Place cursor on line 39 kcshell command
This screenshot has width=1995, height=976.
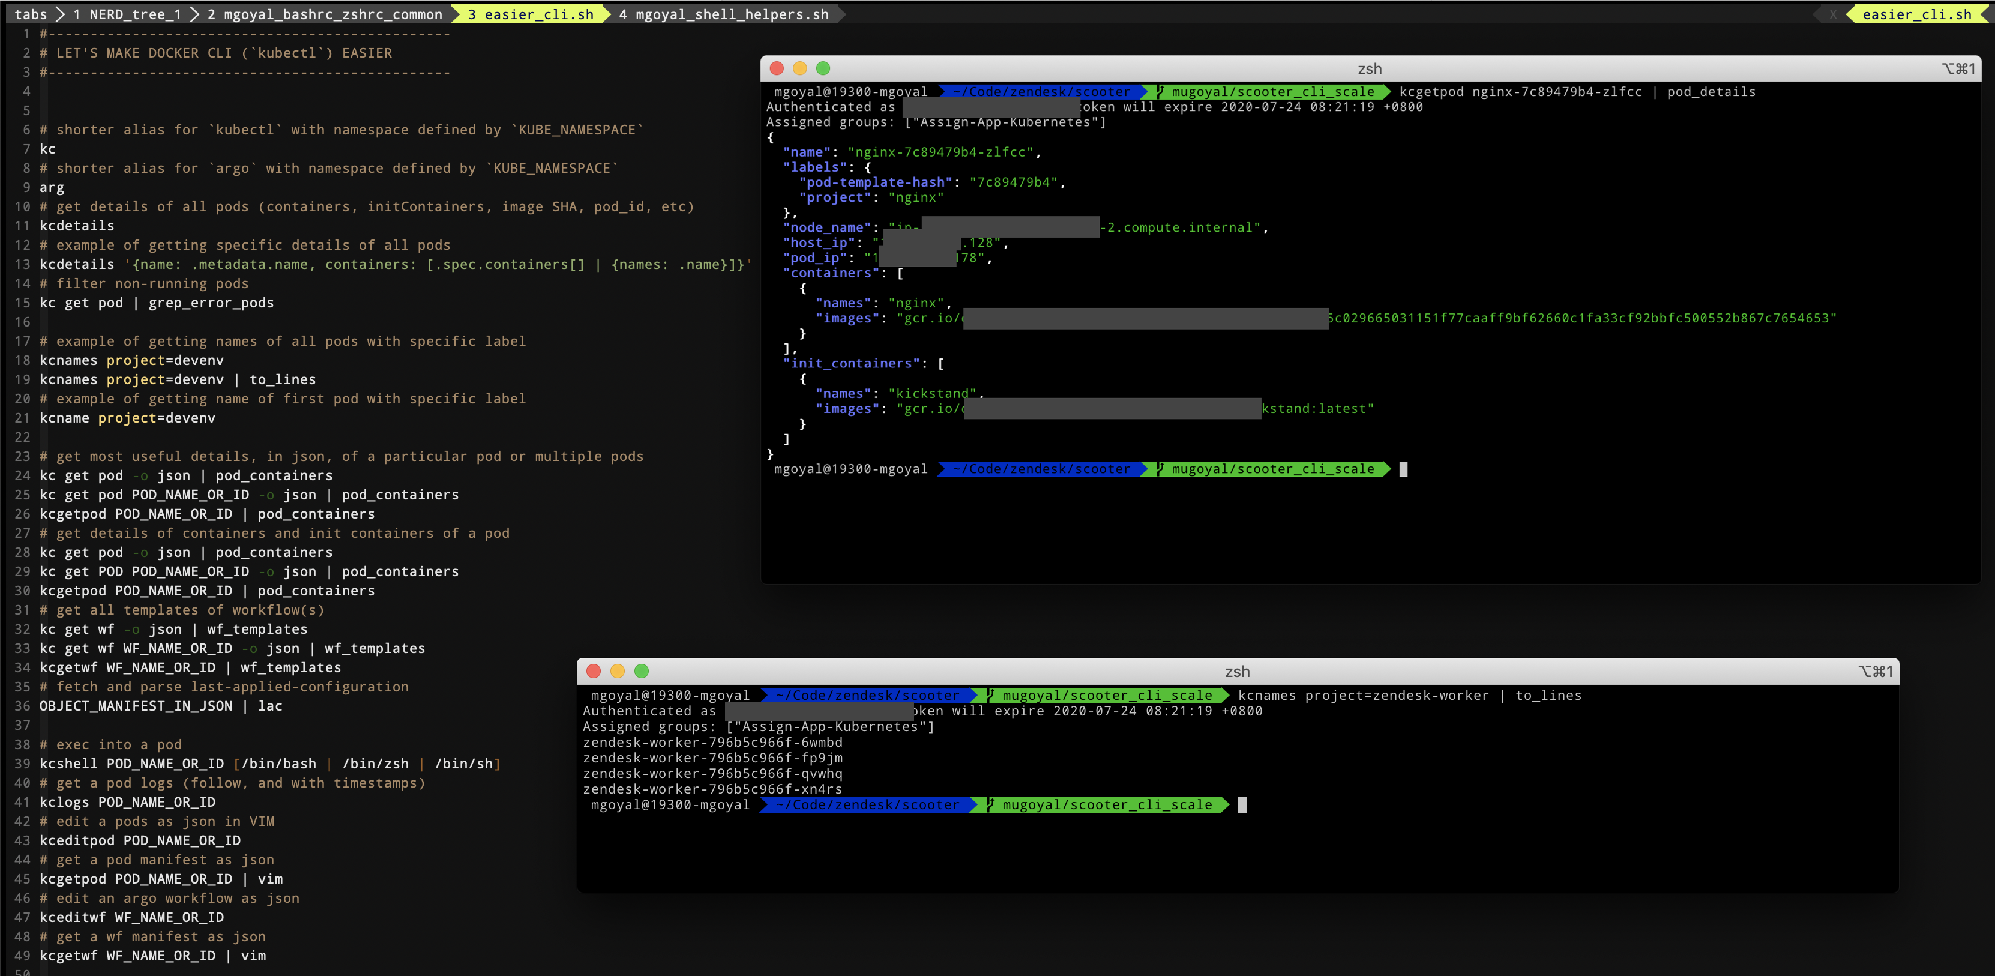click(68, 764)
